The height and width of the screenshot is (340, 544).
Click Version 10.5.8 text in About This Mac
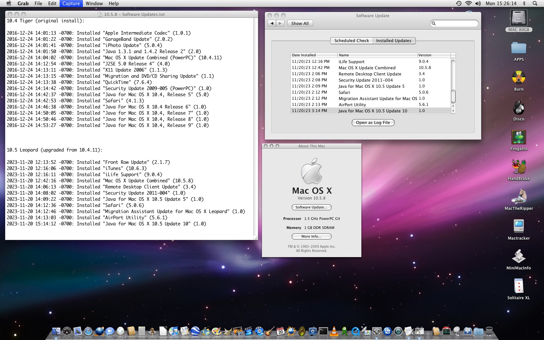312,198
